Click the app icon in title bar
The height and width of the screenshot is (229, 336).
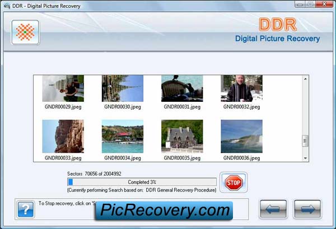coord(7,6)
